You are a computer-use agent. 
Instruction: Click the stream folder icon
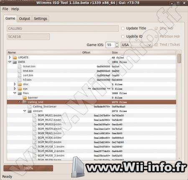tap(30, 111)
